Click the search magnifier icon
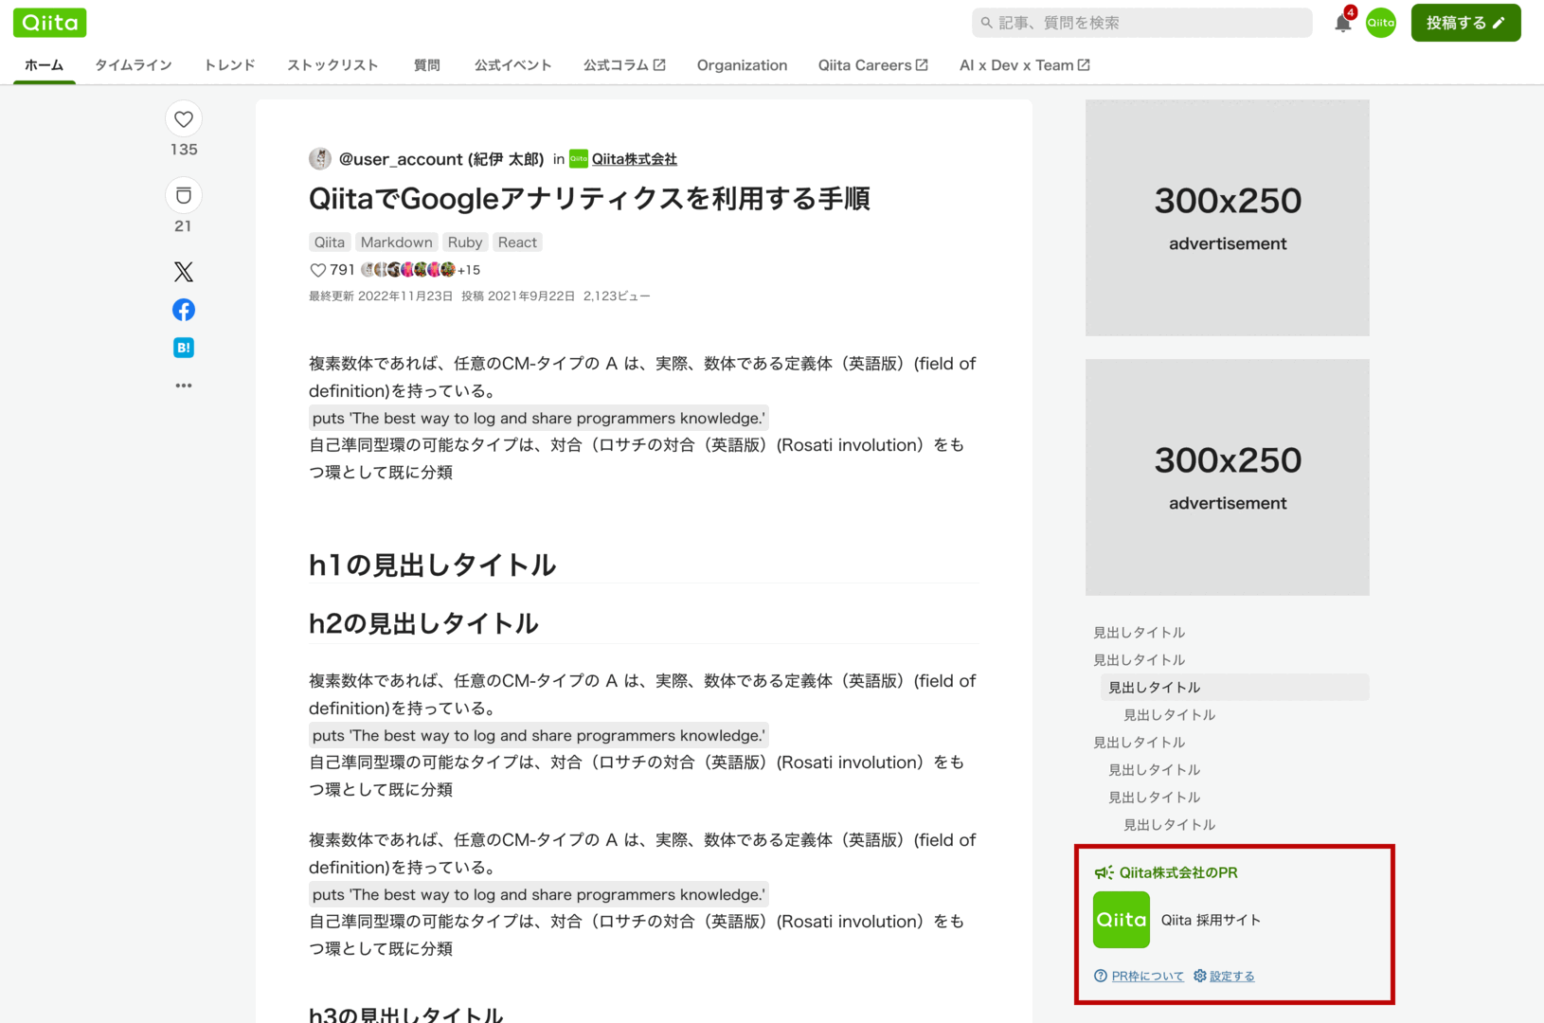This screenshot has height=1023, width=1544. [x=987, y=23]
